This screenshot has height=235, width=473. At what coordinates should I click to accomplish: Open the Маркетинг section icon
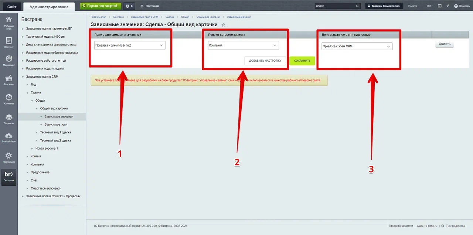coord(9,59)
